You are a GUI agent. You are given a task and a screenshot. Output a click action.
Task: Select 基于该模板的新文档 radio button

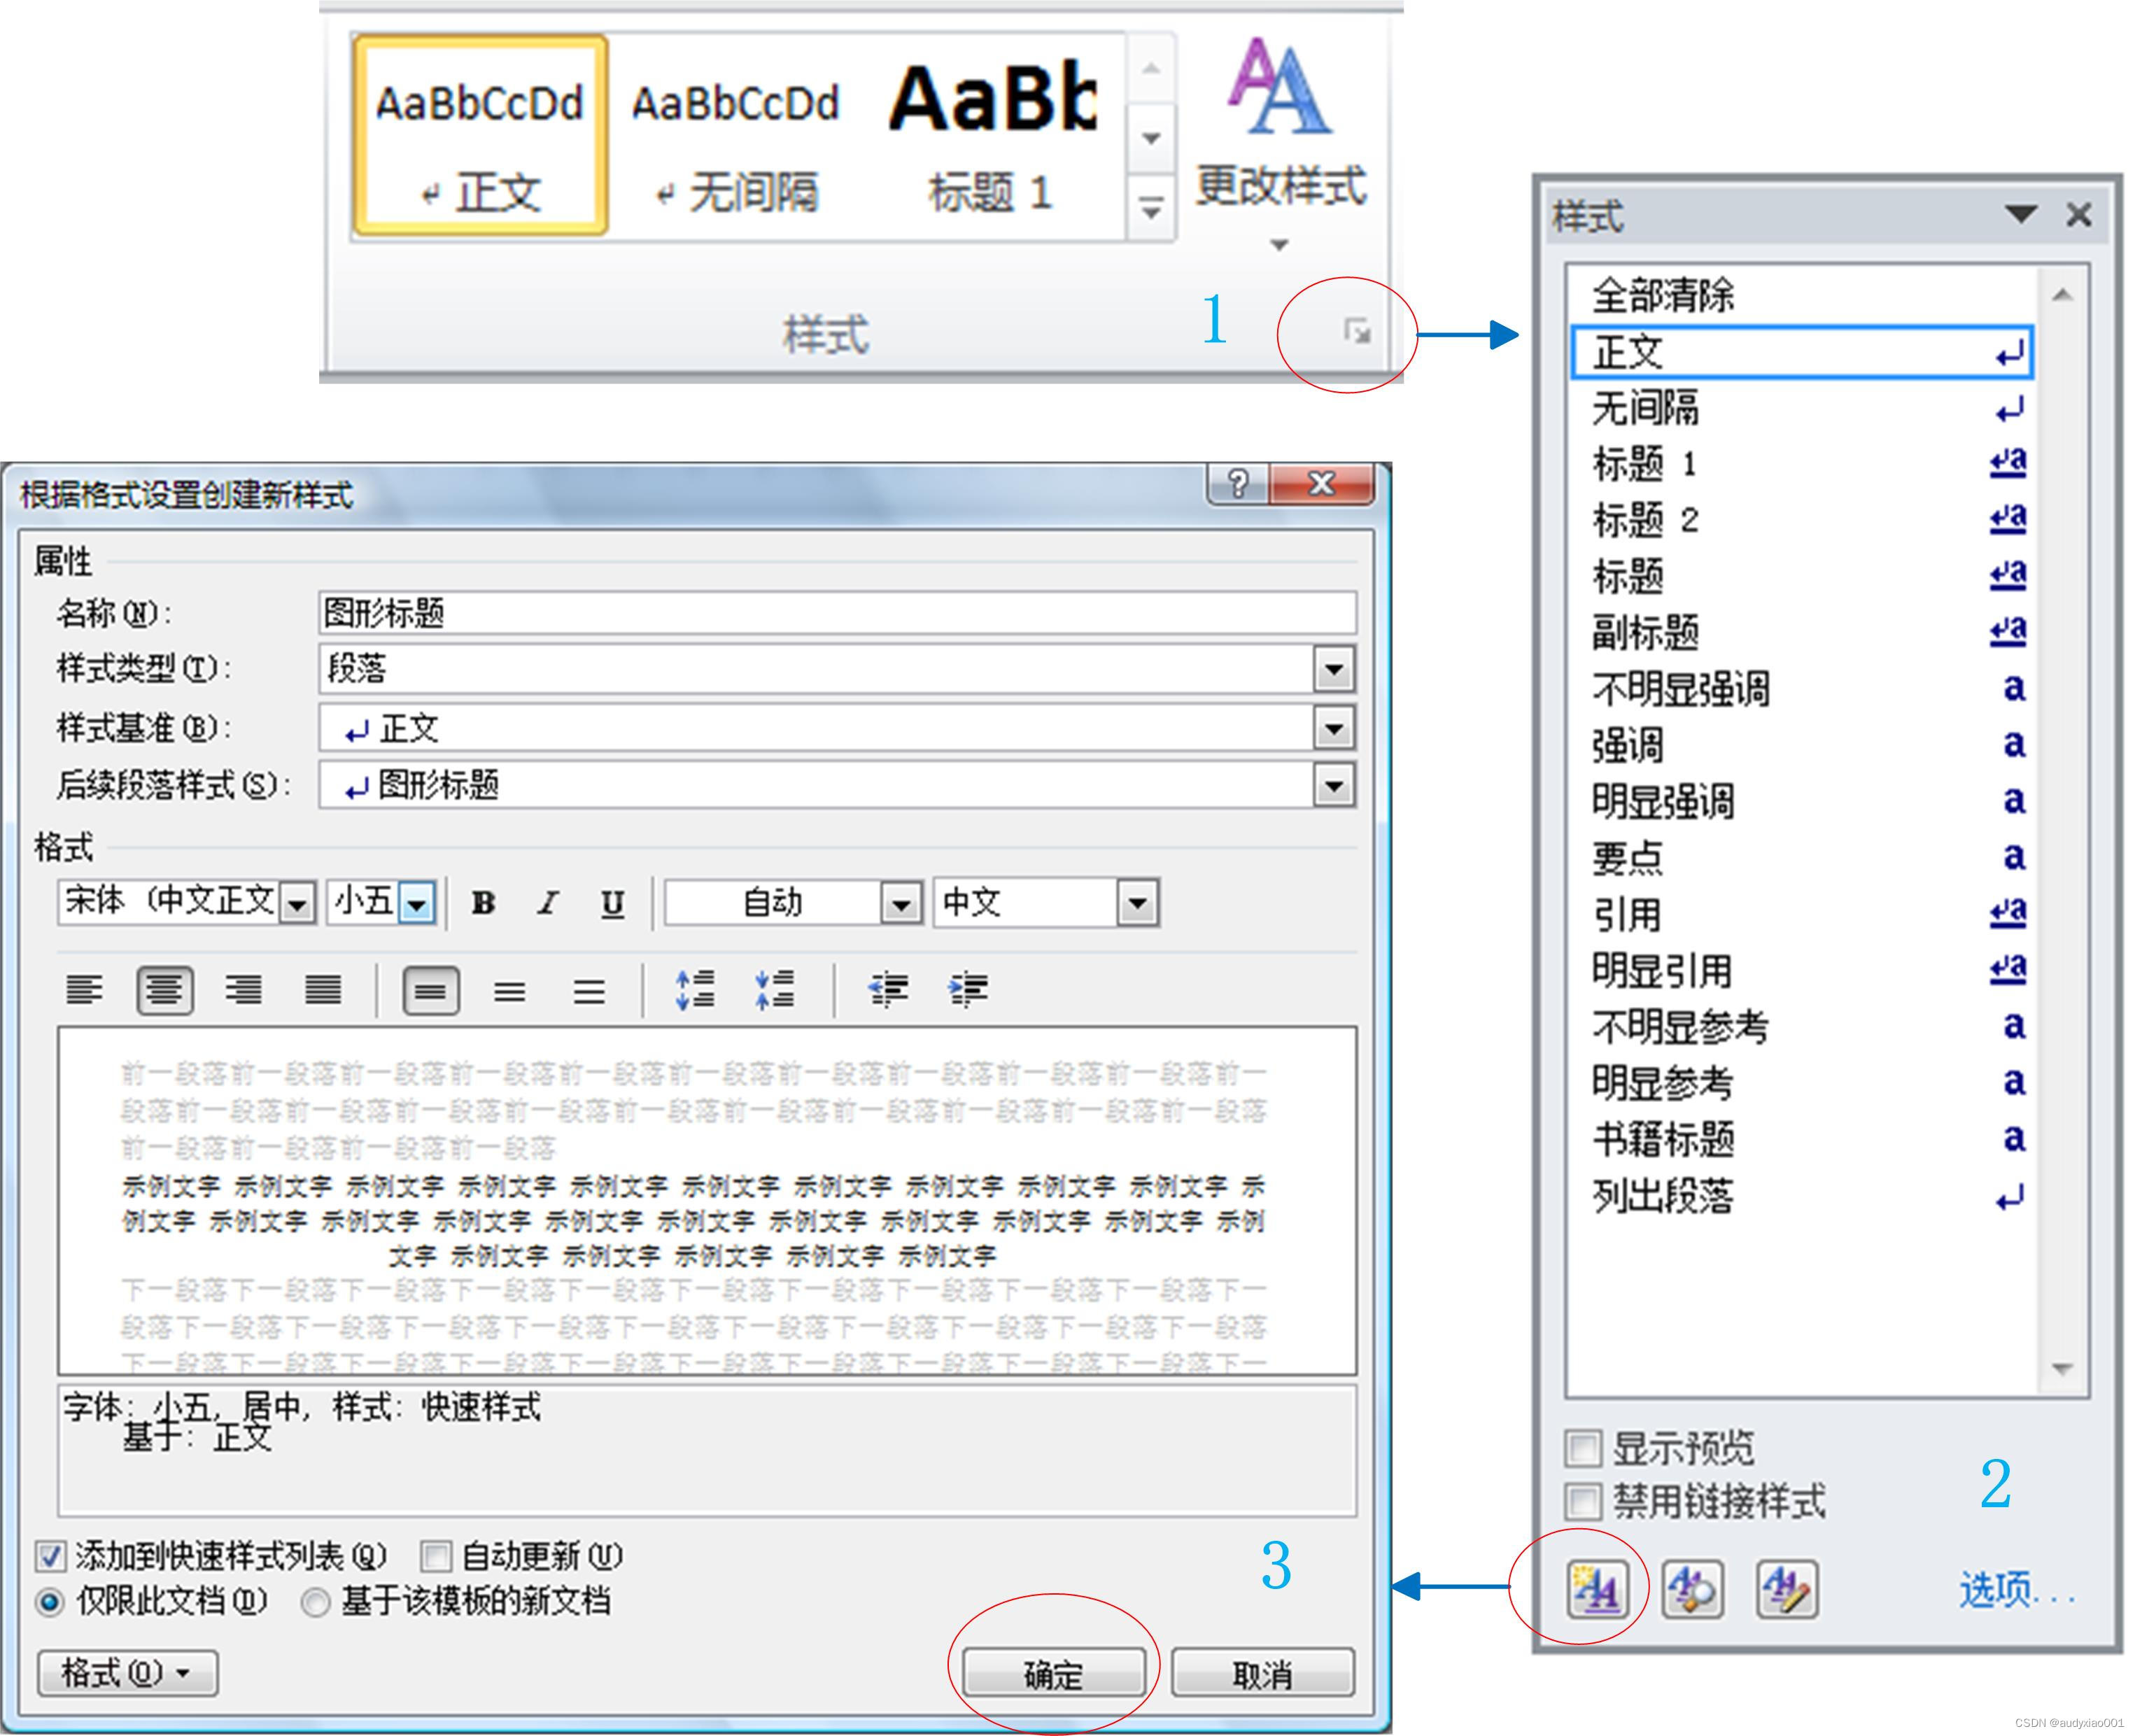point(316,1602)
